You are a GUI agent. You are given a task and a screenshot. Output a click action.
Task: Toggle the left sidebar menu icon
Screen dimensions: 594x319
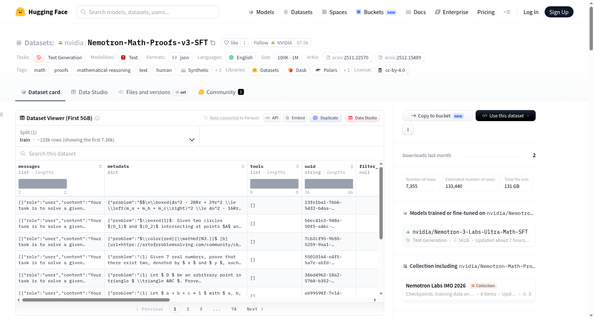pos(1,114)
